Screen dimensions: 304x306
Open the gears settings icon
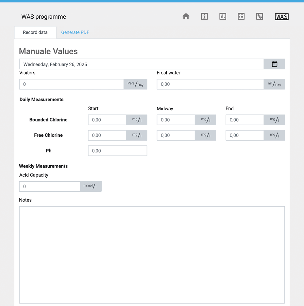point(260,17)
